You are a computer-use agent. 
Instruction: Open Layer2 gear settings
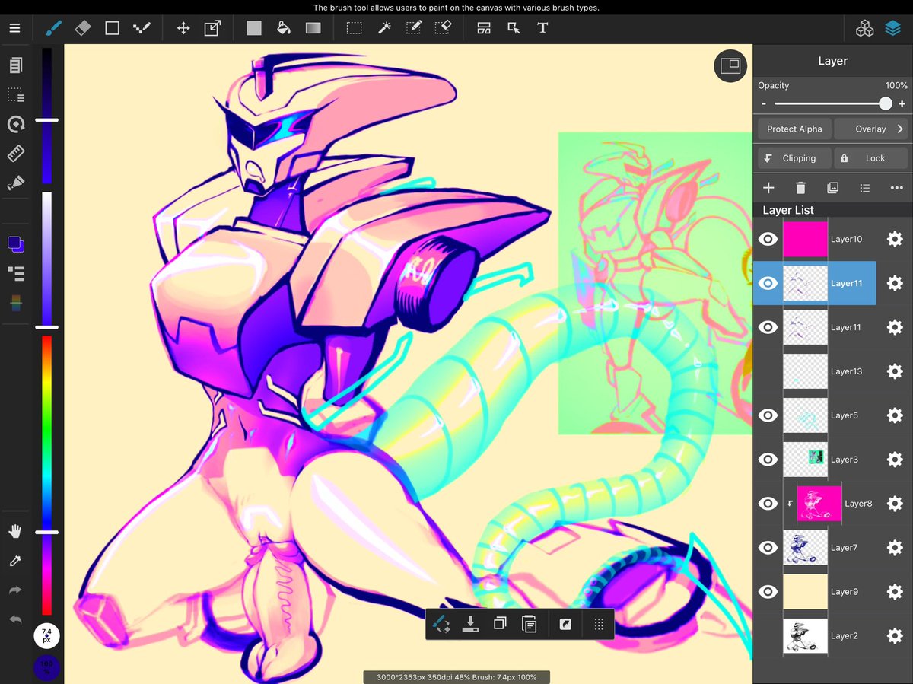tap(895, 636)
